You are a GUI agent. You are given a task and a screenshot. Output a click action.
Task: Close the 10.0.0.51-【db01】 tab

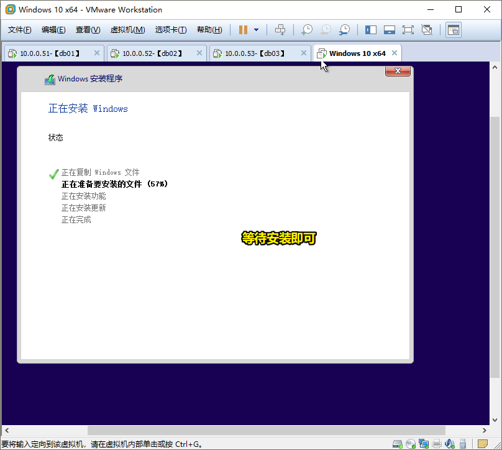pyautogui.click(x=97, y=53)
